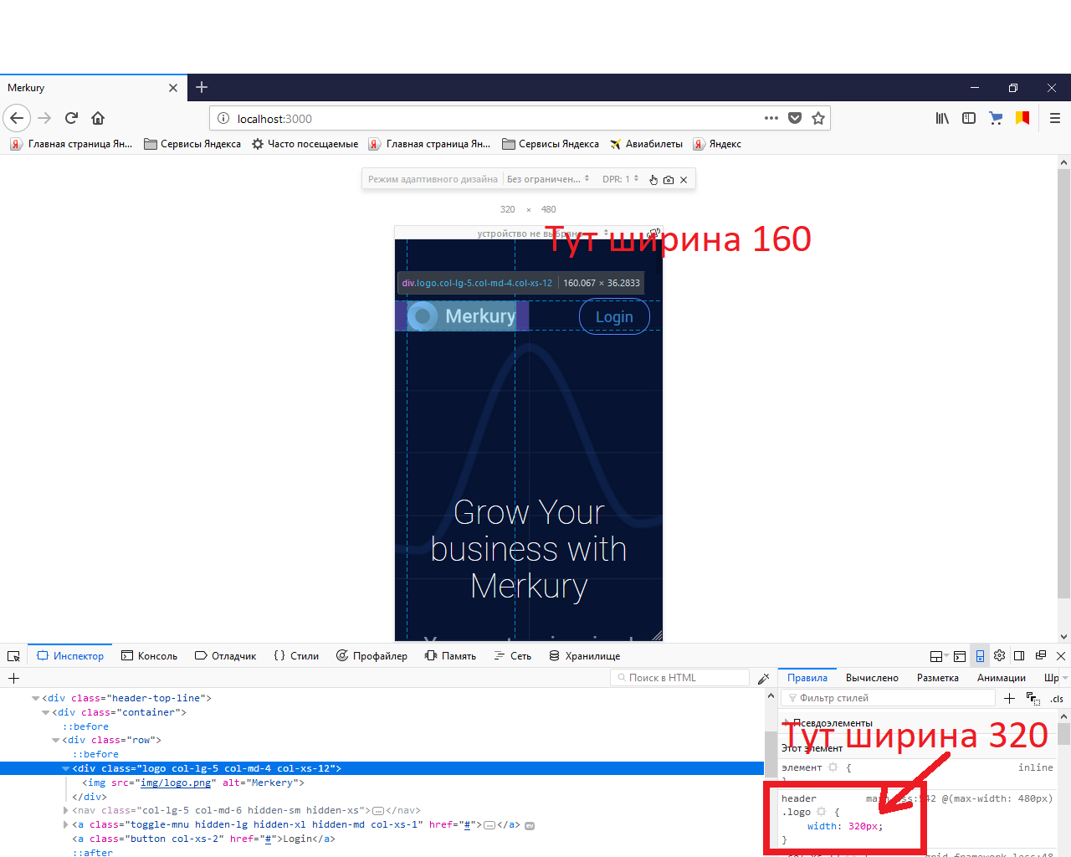The height and width of the screenshot is (857, 1071).
Task: Open the hamburger application menu
Action: pos(1055,118)
